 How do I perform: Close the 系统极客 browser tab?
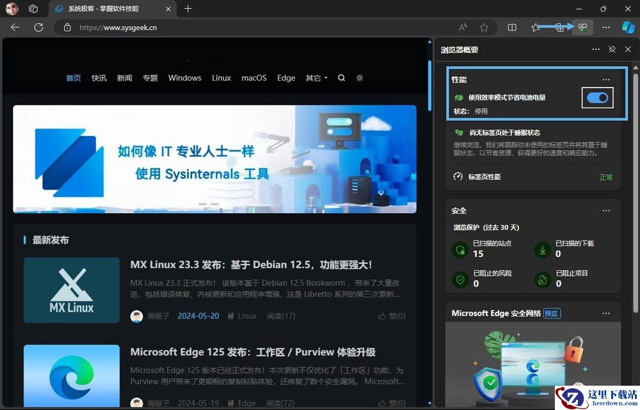pyautogui.click(x=168, y=8)
